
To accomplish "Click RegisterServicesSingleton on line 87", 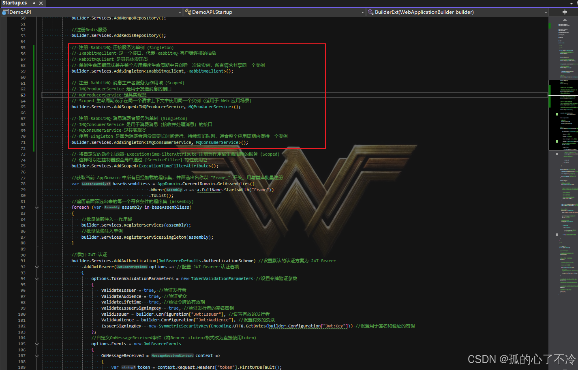I will click(x=155, y=237).
